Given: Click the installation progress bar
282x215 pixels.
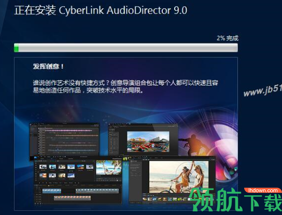Looking at the screenshot, I should pos(126,48).
